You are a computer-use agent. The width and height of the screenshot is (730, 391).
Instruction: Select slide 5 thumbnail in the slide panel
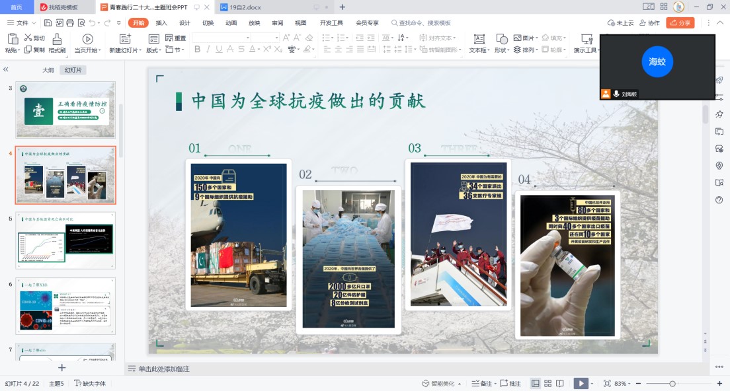click(65, 241)
